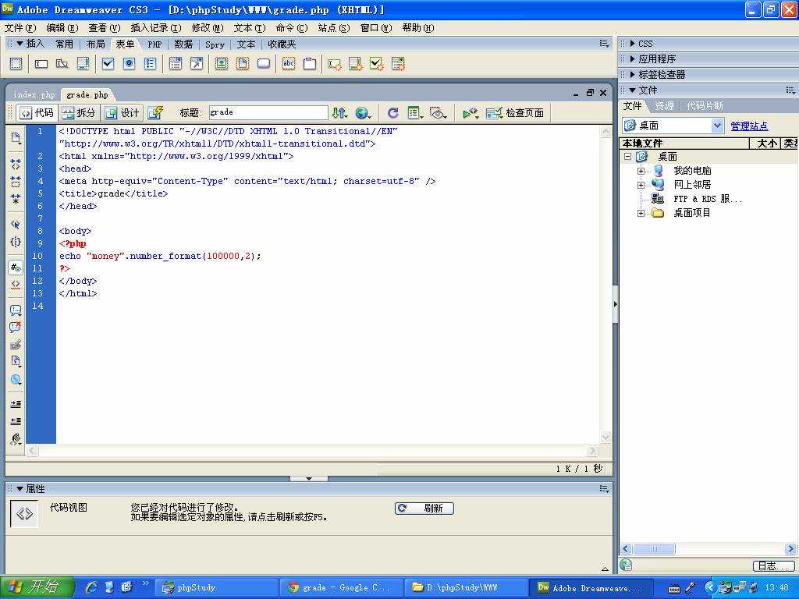Insert a form element from the Insert bar
Viewport: 799px width, 599px height.
16,64
